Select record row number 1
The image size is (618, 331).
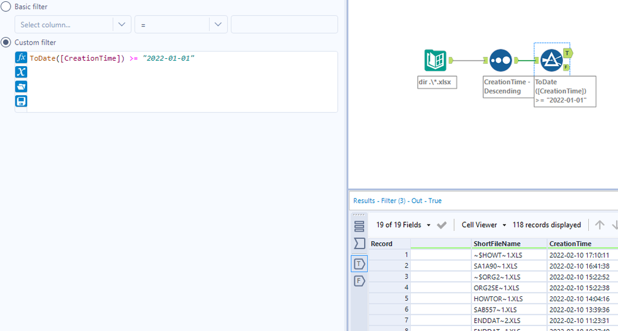[389, 255]
